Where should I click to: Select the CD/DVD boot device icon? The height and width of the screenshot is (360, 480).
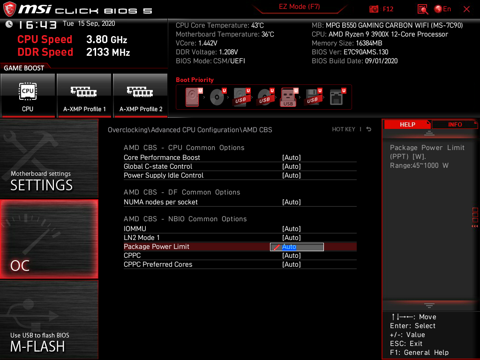click(218, 97)
